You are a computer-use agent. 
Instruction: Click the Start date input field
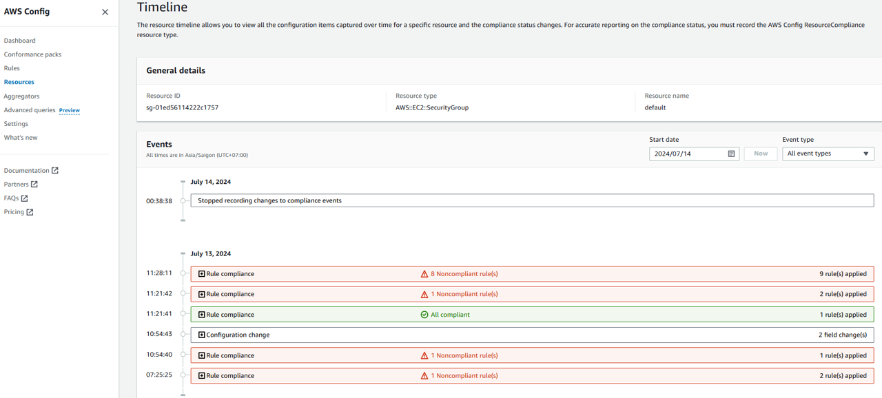(688, 154)
